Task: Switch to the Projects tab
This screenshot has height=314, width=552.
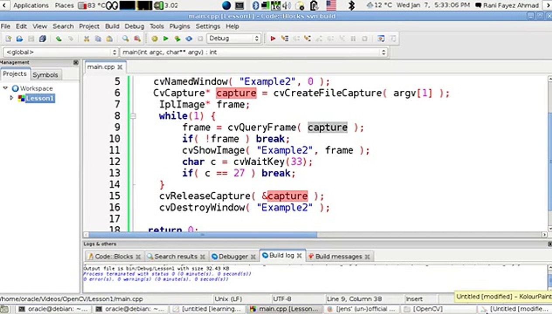Action: [15, 74]
